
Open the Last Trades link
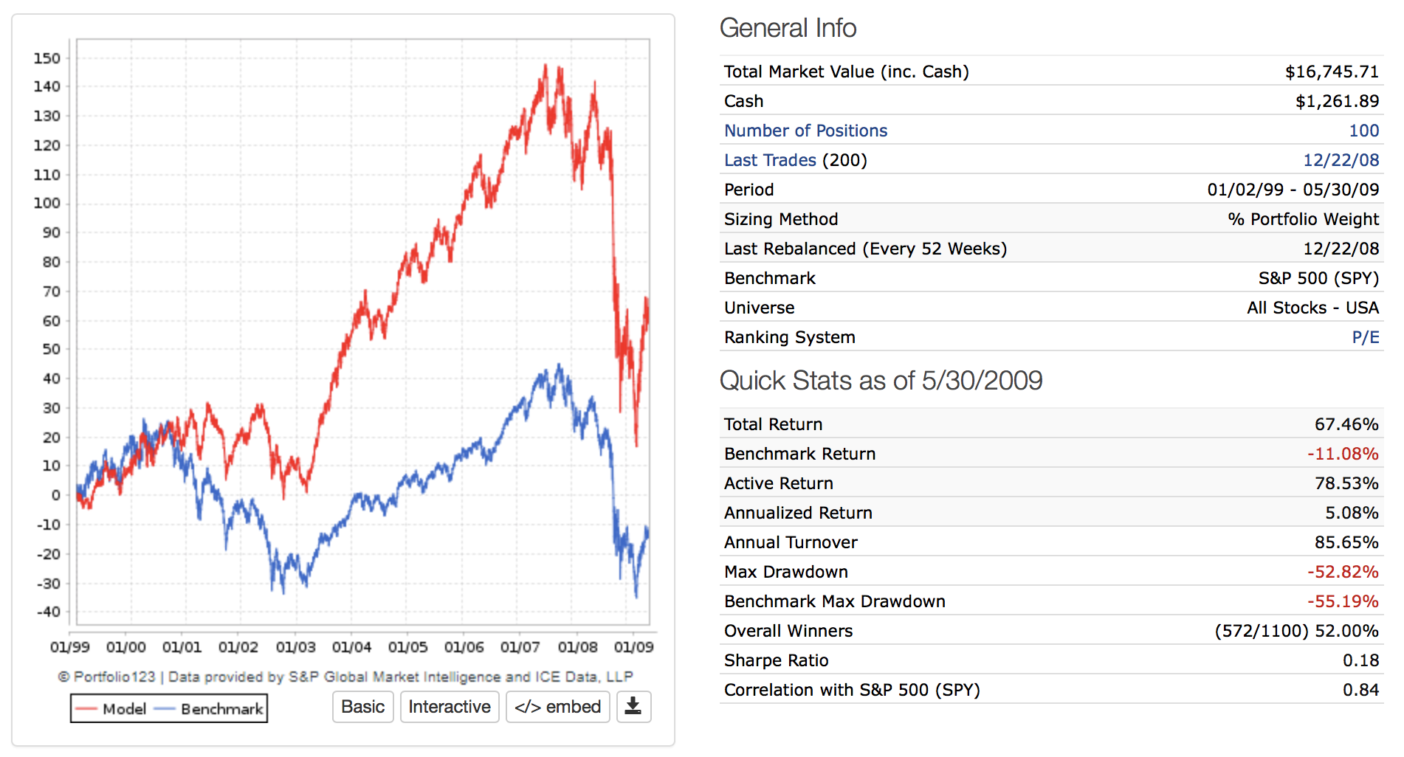coord(770,160)
